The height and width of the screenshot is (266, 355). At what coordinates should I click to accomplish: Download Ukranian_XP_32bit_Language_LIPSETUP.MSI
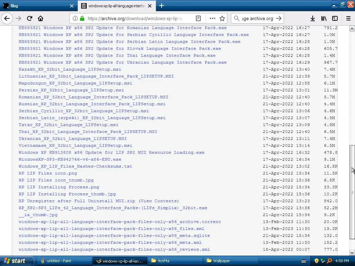pyautogui.click(x=73, y=139)
